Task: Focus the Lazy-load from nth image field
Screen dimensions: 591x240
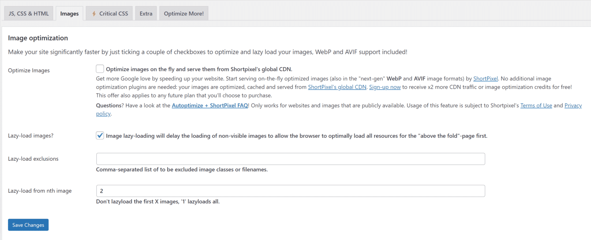Action: (291, 191)
